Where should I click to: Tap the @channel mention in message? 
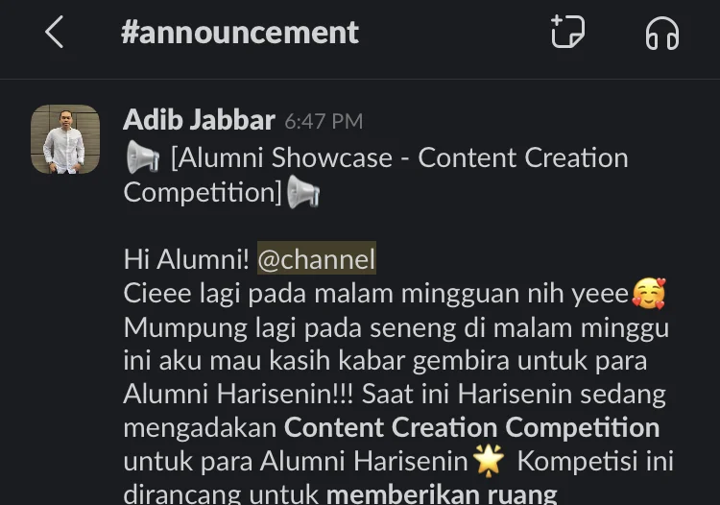[317, 258]
